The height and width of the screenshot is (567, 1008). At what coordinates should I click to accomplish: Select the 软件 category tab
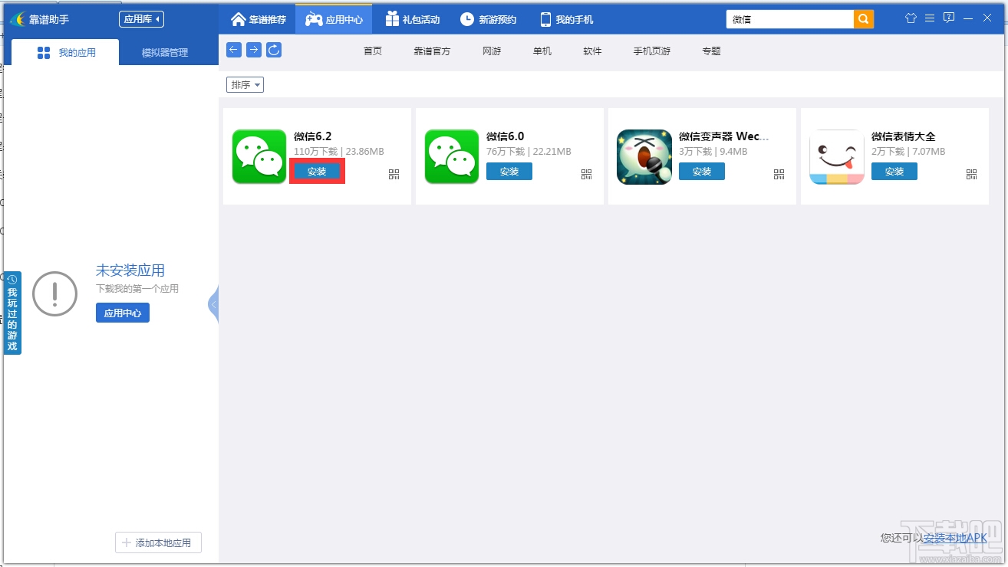point(592,51)
